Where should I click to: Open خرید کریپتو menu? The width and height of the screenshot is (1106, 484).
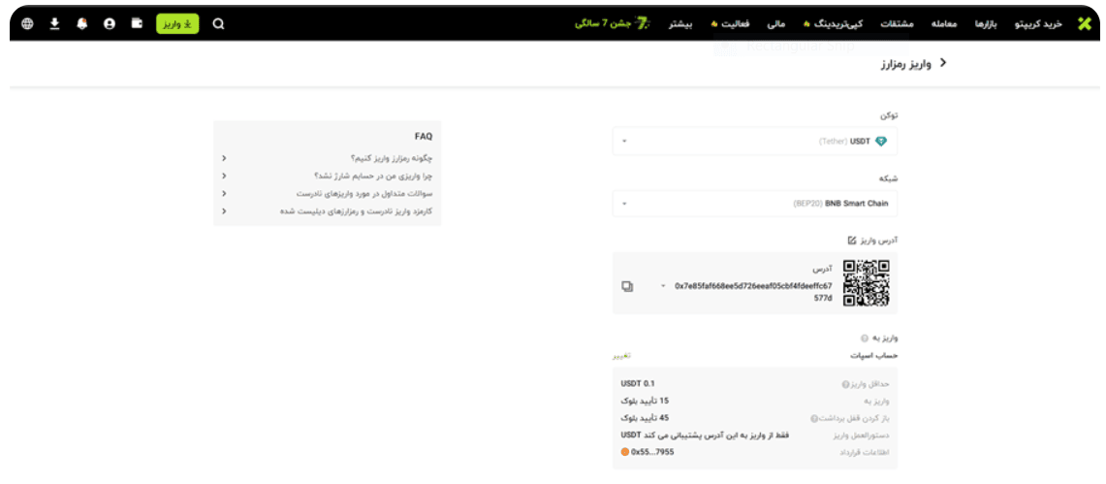1037,24
